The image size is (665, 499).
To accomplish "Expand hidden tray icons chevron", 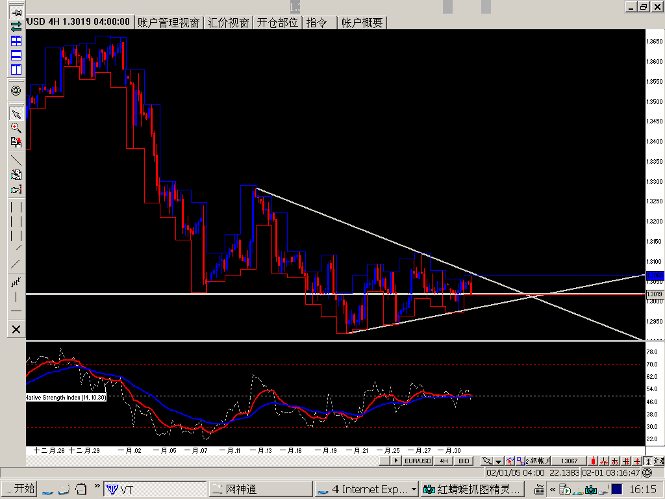I will (553, 489).
